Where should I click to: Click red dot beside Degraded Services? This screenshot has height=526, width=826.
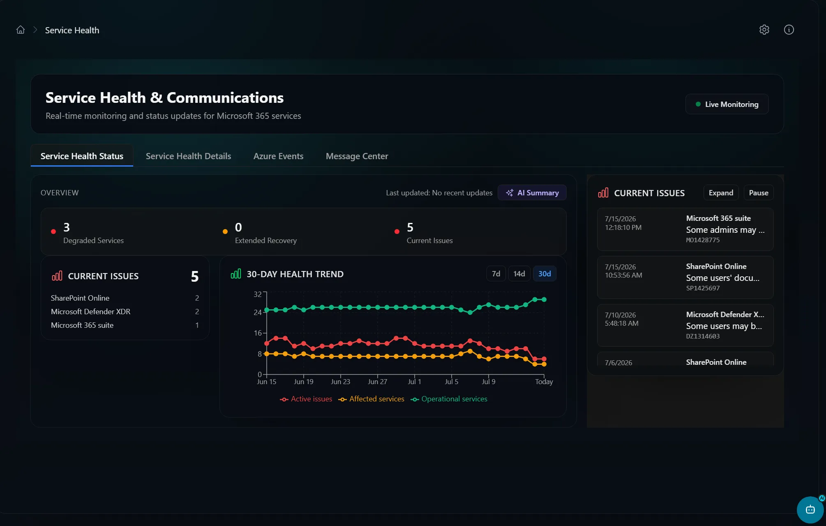(53, 232)
